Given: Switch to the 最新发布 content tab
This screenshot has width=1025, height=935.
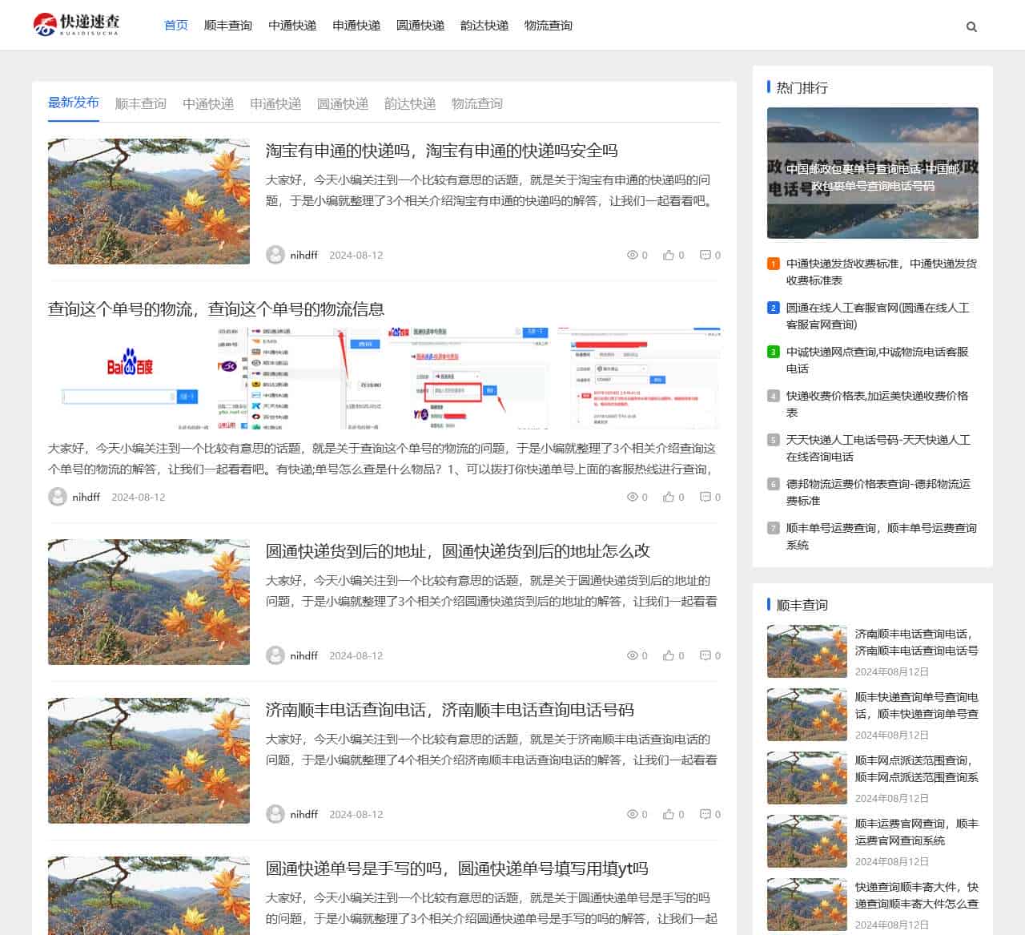Looking at the screenshot, I should [x=74, y=103].
